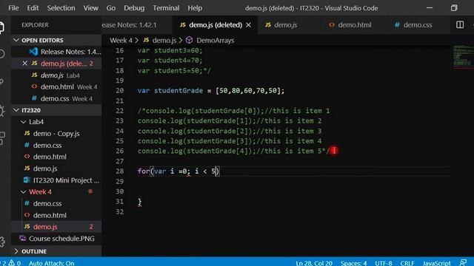Collapse the Open Editors section
Viewport: 474px width, 266px height.
(x=16, y=40)
